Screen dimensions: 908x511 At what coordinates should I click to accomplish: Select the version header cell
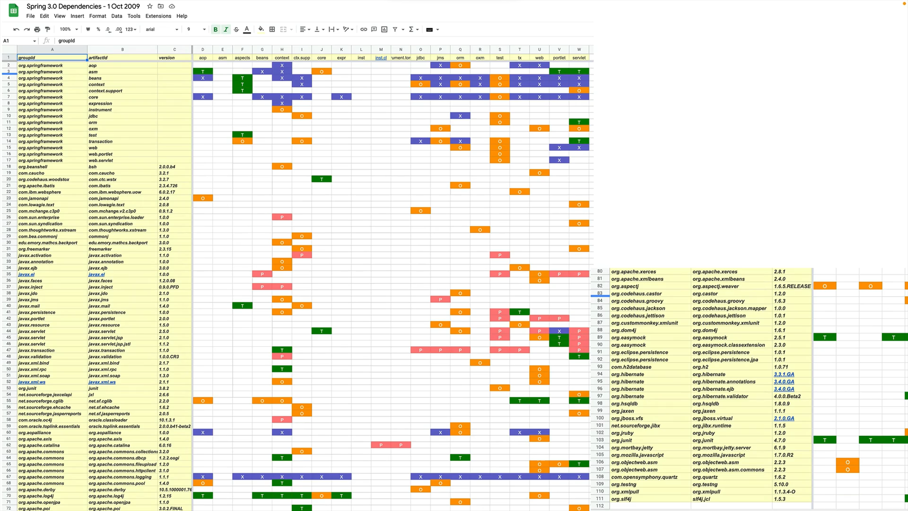coord(175,58)
